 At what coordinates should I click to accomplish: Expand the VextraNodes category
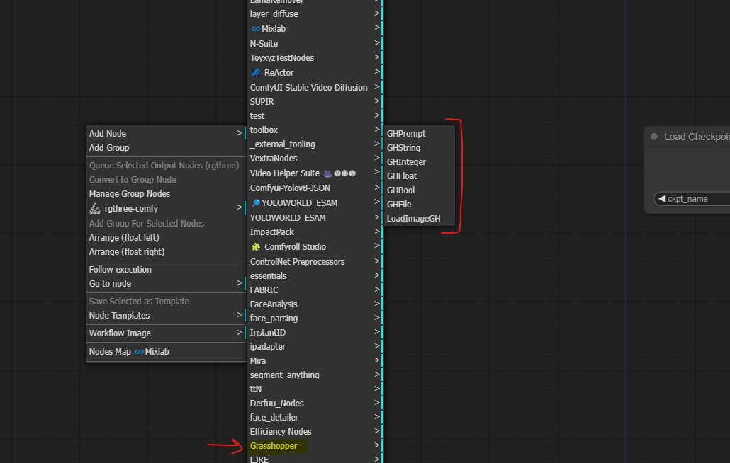pyautogui.click(x=315, y=159)
